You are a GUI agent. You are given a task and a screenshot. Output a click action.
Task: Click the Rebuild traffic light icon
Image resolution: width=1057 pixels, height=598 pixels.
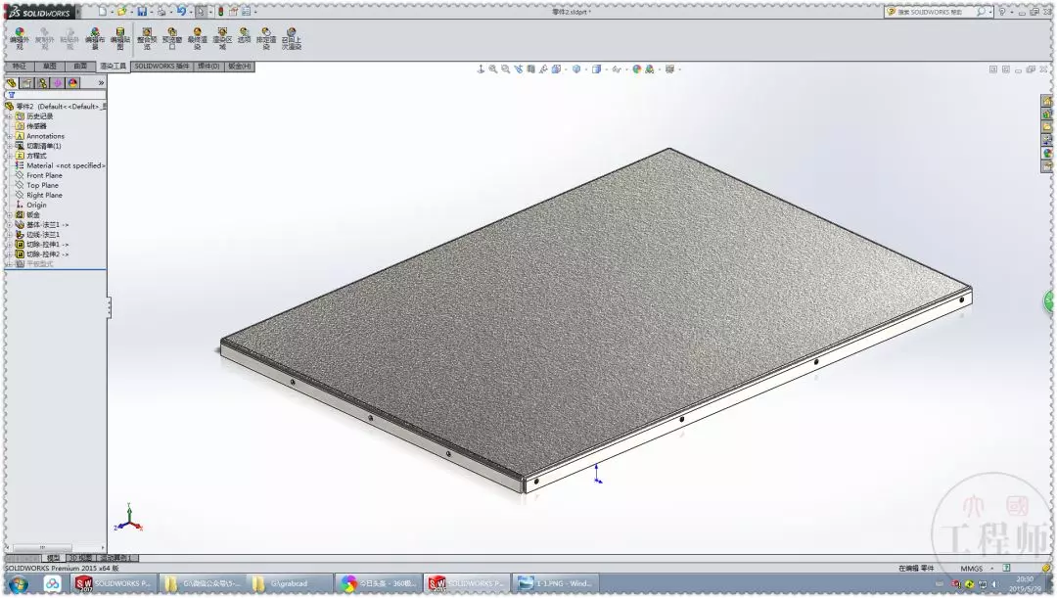pos(220,12)
